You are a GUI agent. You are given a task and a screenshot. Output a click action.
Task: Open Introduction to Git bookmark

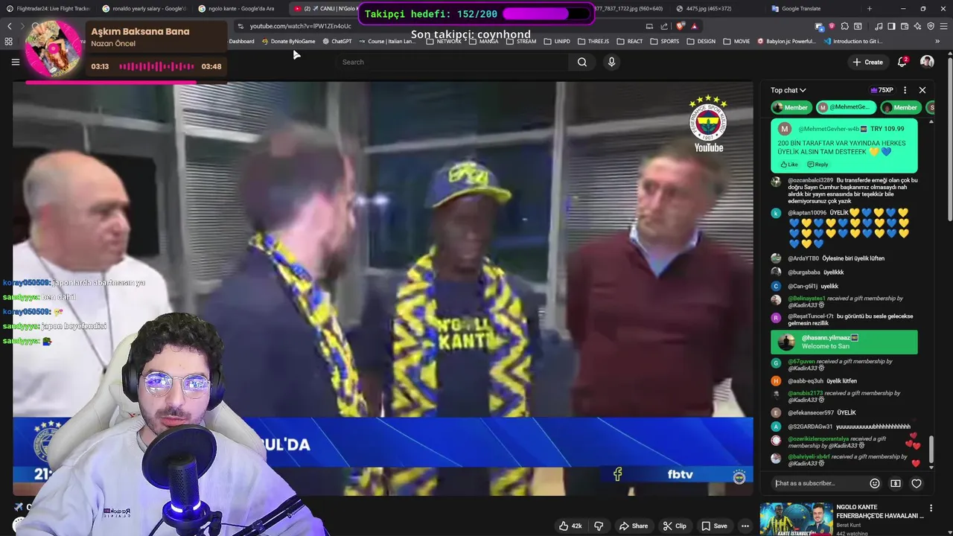click(x=853, y=41)
